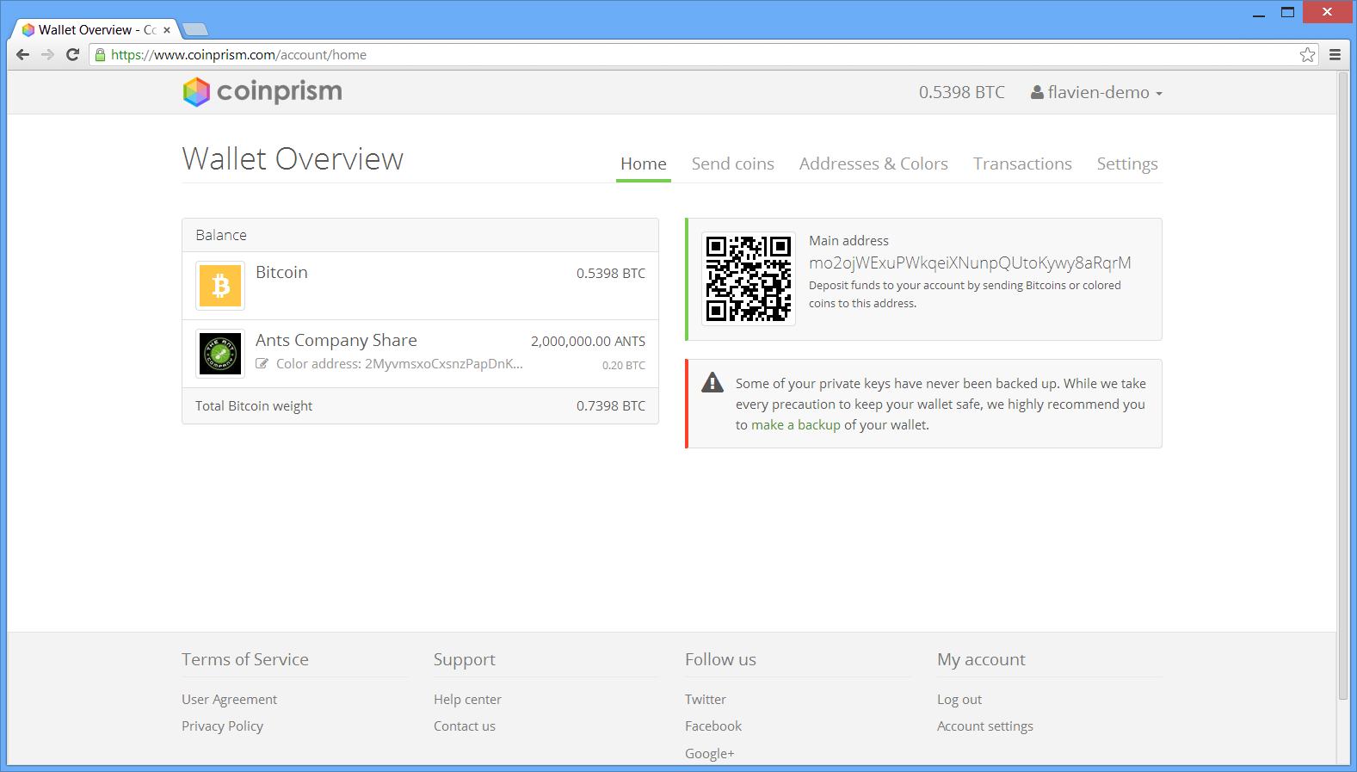The width and height of the screenshot is (1357, 772).
Task: Open the User Agreement link
Action: pyautogui.click(x=229, y=700)
